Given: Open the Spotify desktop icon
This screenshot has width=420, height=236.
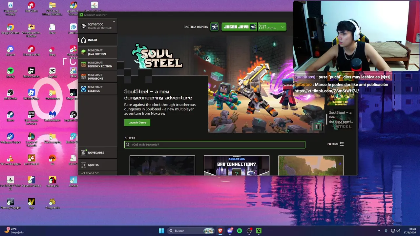Looking at the screenshot, I should pyautogui.click(x=10, y=72).
